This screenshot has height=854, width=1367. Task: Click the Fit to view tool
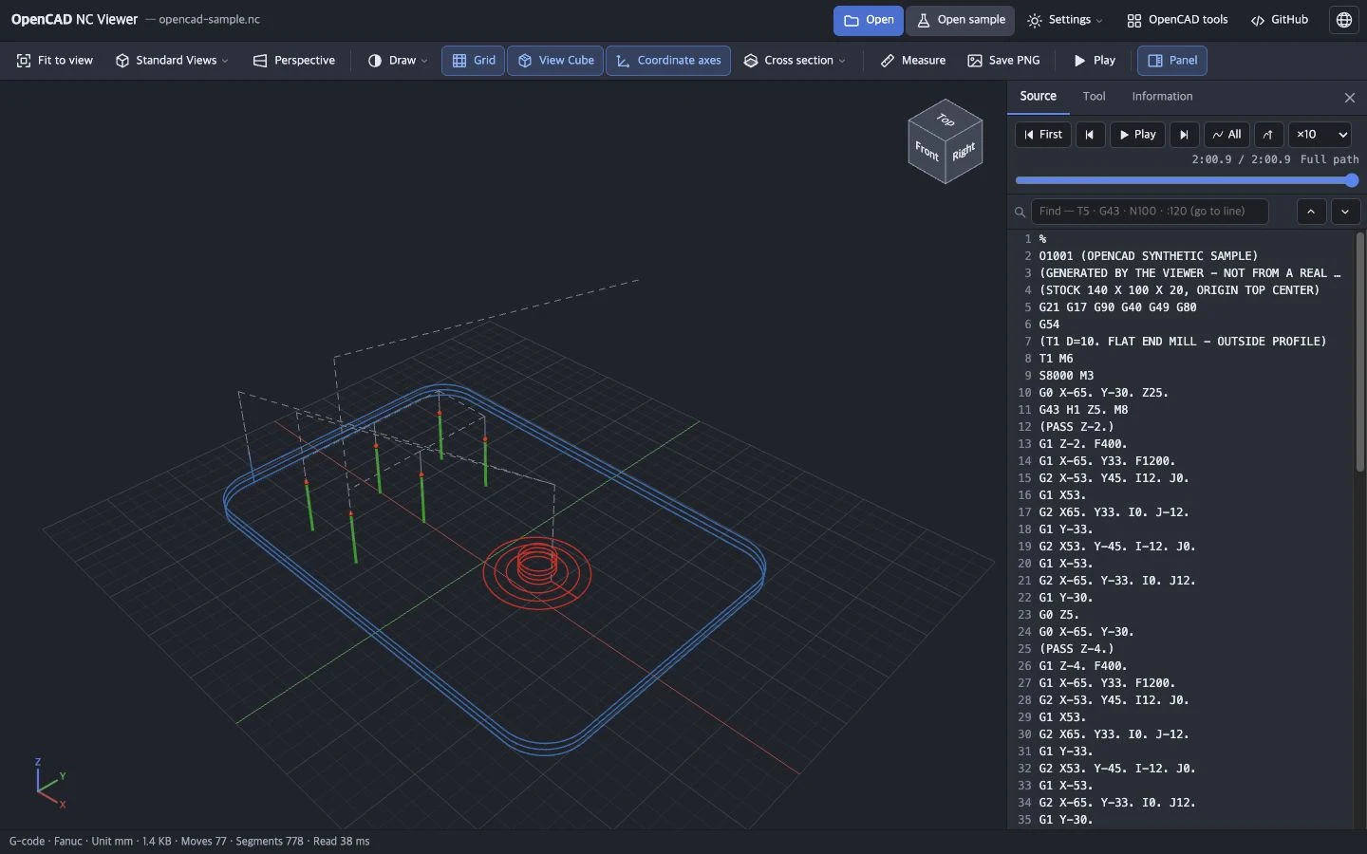[55, 61]
